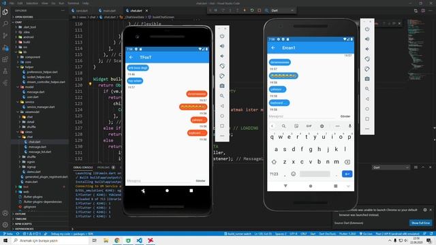Click power button on TFoxT emulator toolbar
The image size is (436, 245).
pyautogui.click(x=222, y=36)
